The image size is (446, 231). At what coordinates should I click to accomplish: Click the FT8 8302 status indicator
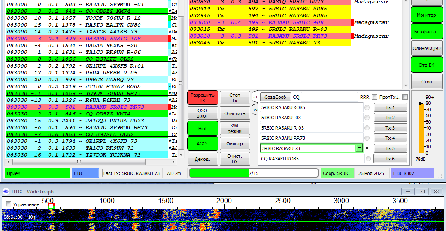[x=413, y=173]
